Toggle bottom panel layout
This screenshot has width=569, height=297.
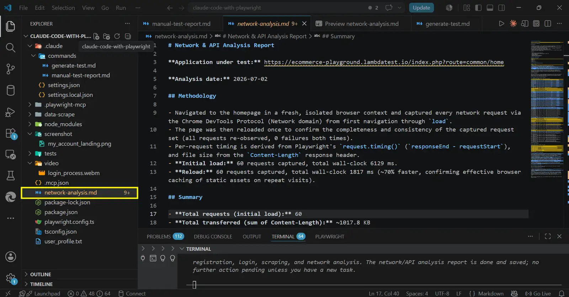tap(490, 8)
